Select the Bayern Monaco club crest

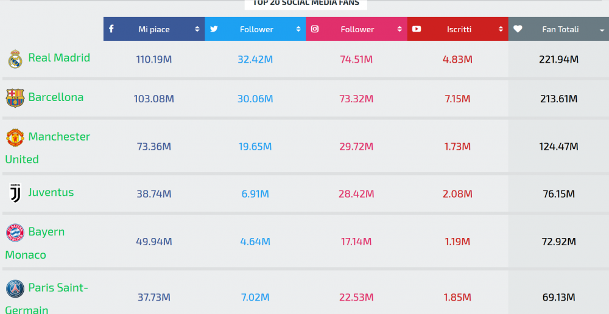click(x=15, y=232)
